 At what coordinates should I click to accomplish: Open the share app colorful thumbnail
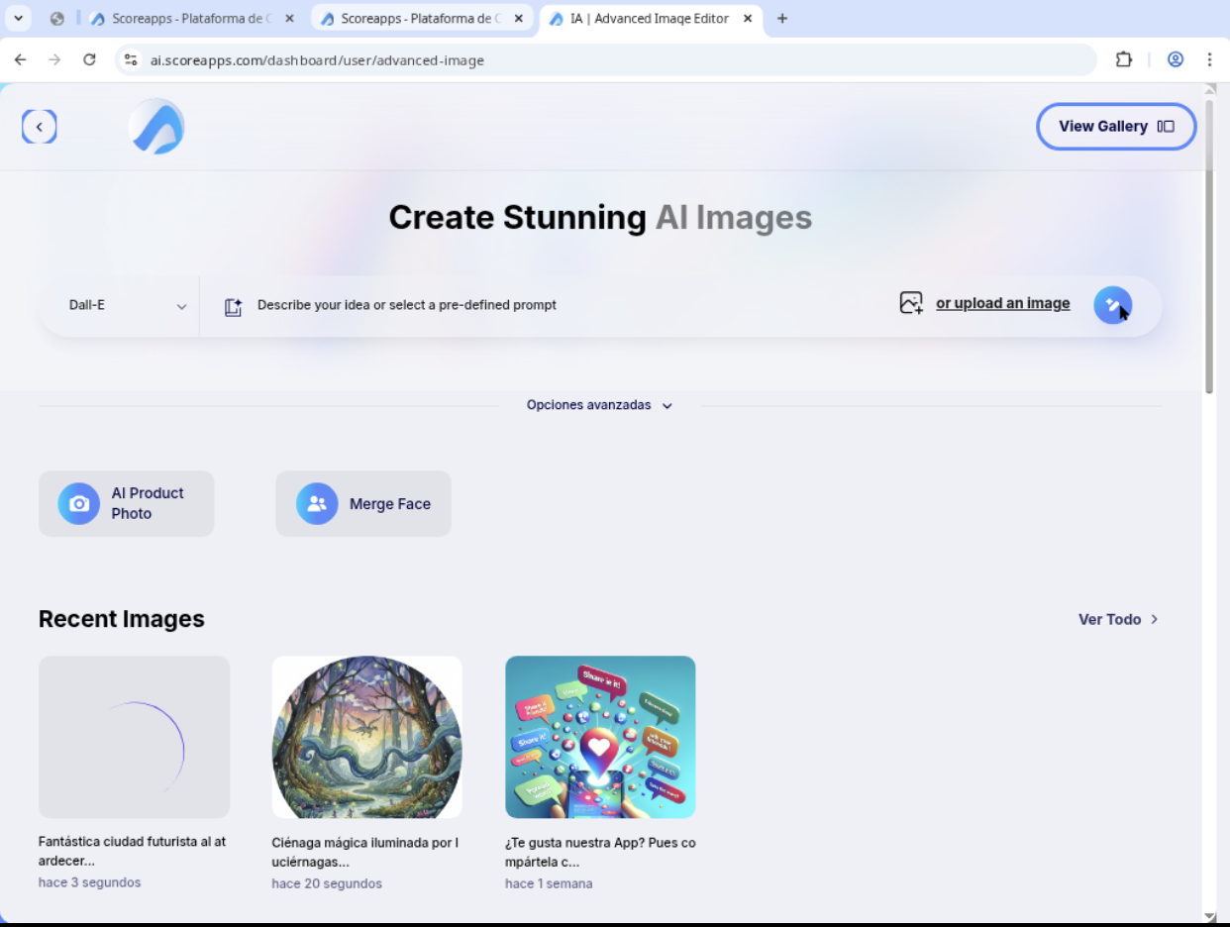(600, 737)
